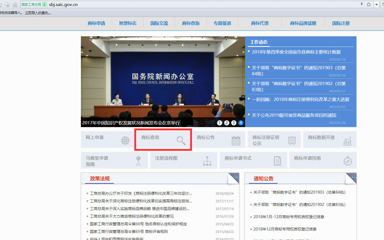
Task: Click the magnifier icon on 商标查询 tile
Action: tap(181, 141)
